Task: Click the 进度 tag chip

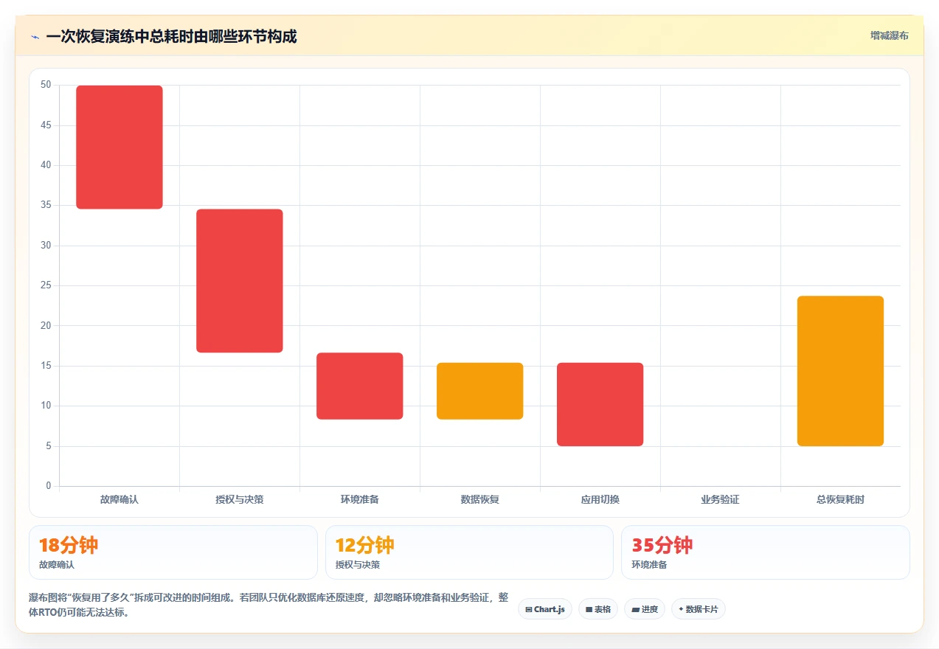Action: pos(645,609)
